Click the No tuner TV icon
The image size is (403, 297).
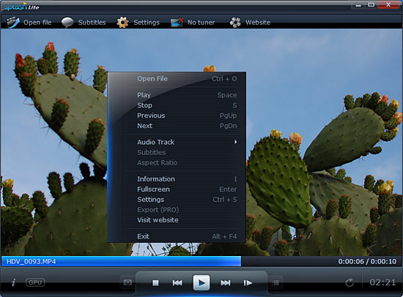pos(177,23)
